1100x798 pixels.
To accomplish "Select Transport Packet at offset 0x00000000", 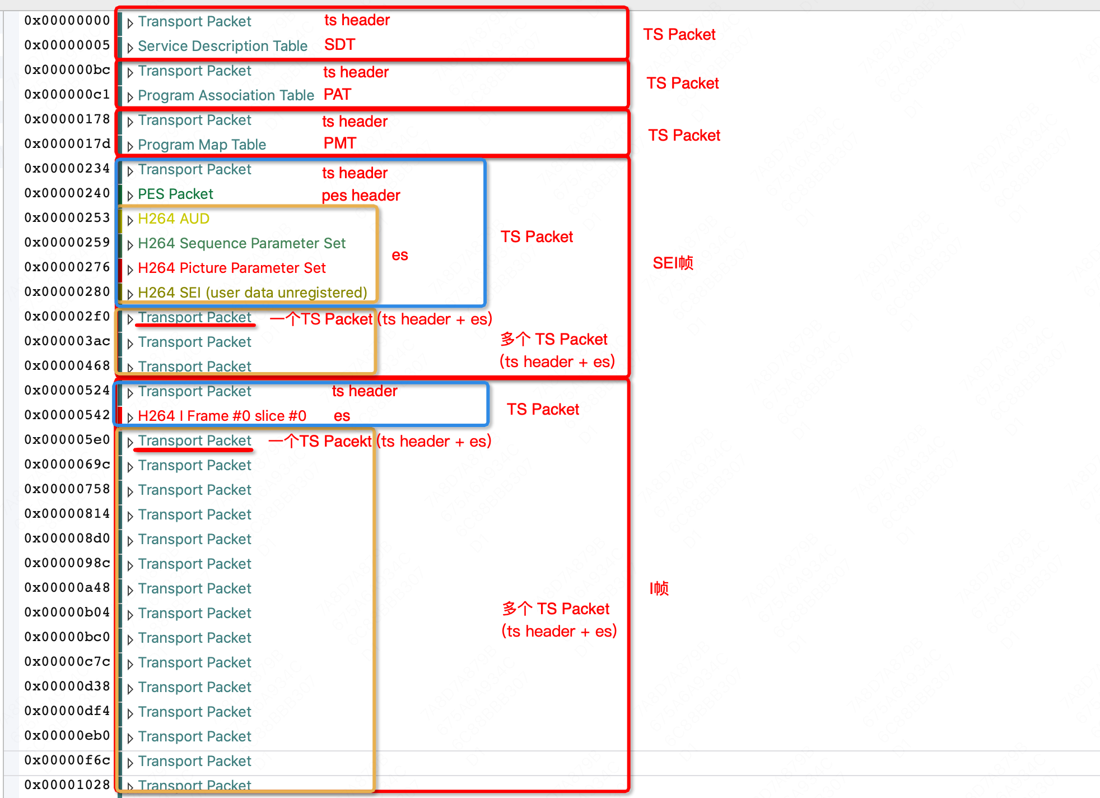I will (194, 21).
